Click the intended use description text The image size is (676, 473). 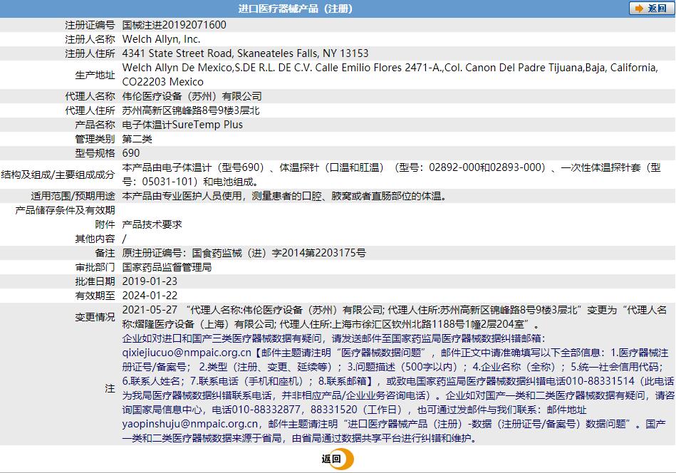(284, 196)
